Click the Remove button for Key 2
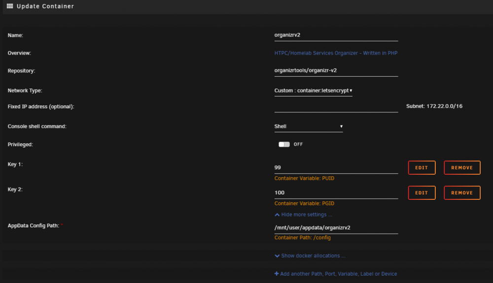Image resolution: width=493 pixels, height=283 pixels. 462,192
